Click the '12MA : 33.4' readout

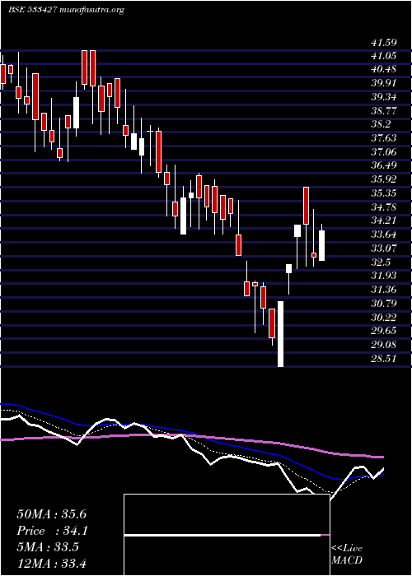[x=51, y=564]
